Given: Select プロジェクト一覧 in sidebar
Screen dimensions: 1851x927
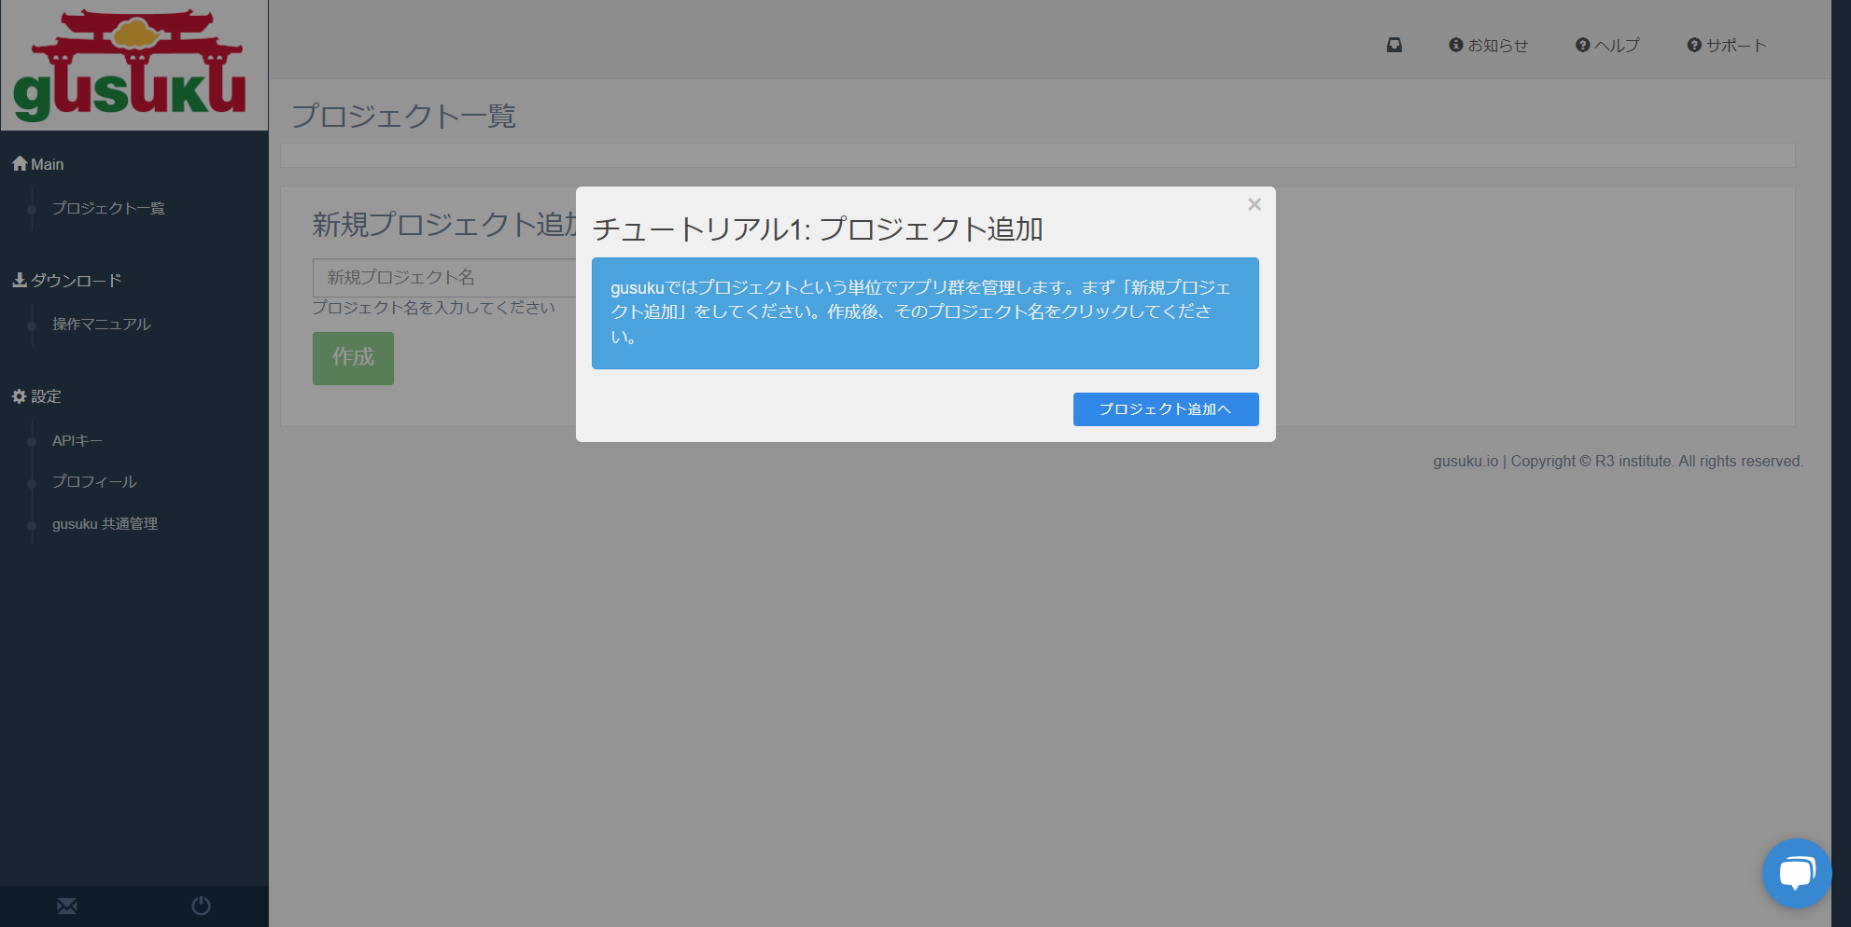Looking at the screenshot, I should point(108,208).
